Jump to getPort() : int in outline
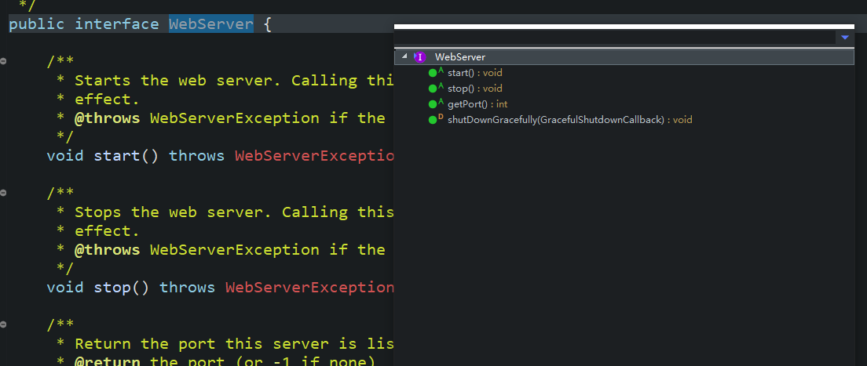The image size is (867, 366). click(x=477, y=104)
